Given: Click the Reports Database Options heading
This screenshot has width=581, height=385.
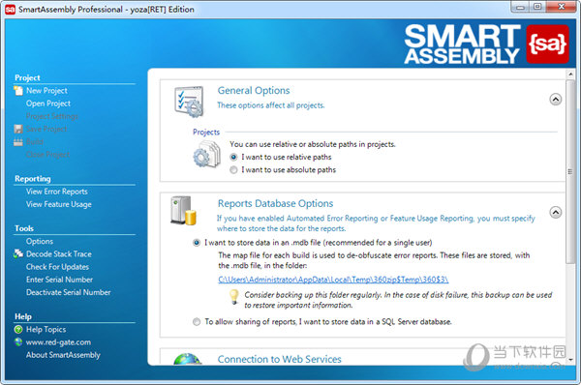Looking at the screenshot, I should coord(275,203).
